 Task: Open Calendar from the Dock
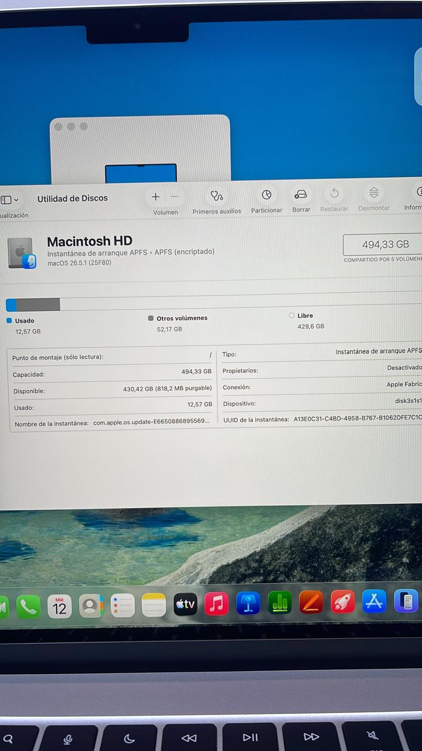click(x=60, y=606)
